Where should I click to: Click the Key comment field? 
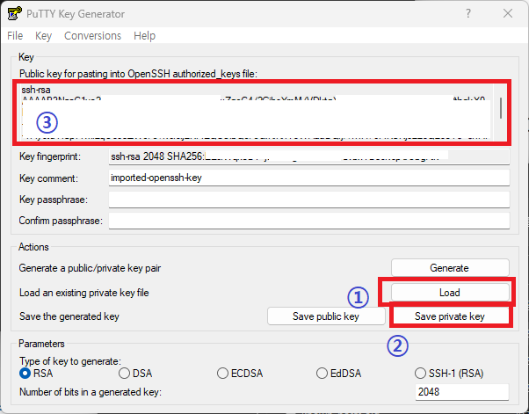pos(309,178)
